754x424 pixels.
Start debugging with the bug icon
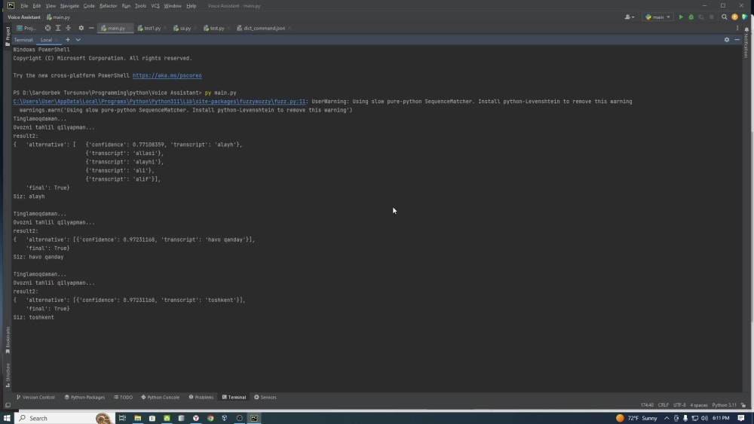click(x=691, y=17)
